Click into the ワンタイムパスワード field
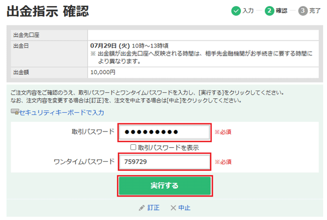327x220 pixels. tap(164, 162)
